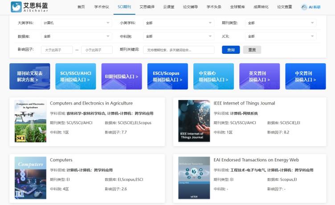Open the 中文核心 期刊投稿入口 banner

213,76
